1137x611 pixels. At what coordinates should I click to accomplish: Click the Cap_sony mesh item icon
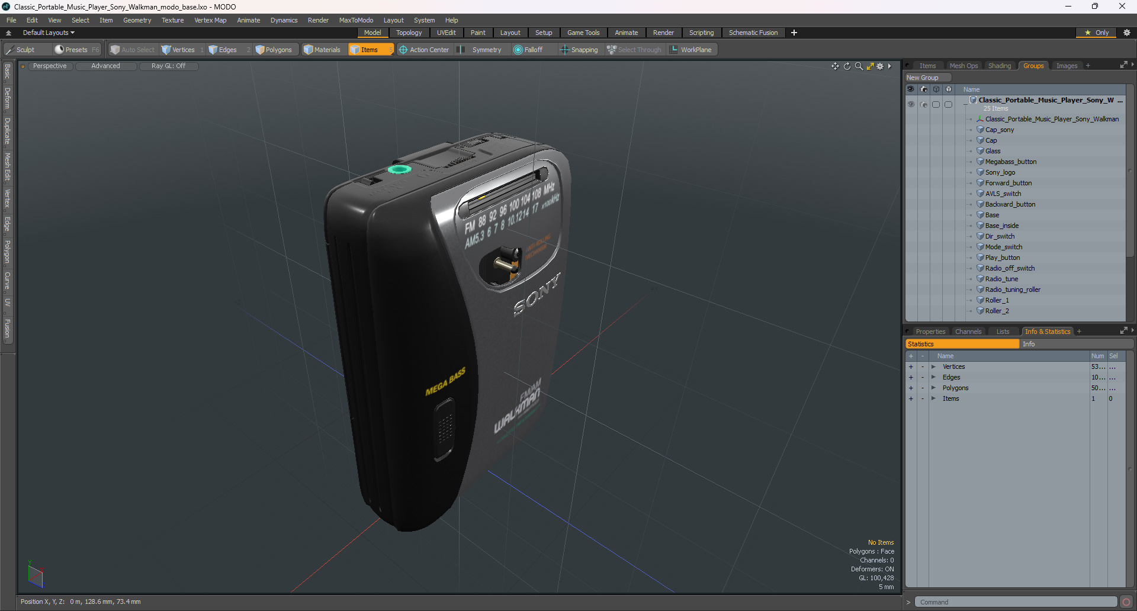(980, 130)
